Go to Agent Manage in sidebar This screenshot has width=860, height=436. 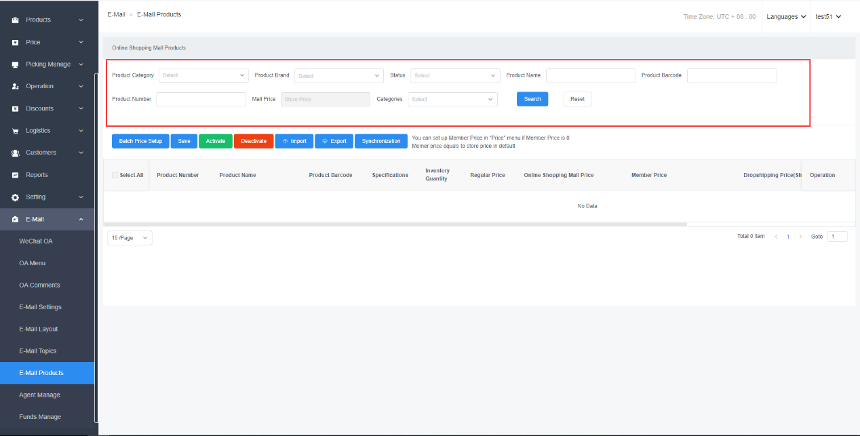tap(39, 395)
